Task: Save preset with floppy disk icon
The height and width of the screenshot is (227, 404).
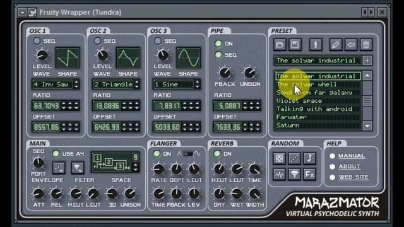Action: point(295,45)
